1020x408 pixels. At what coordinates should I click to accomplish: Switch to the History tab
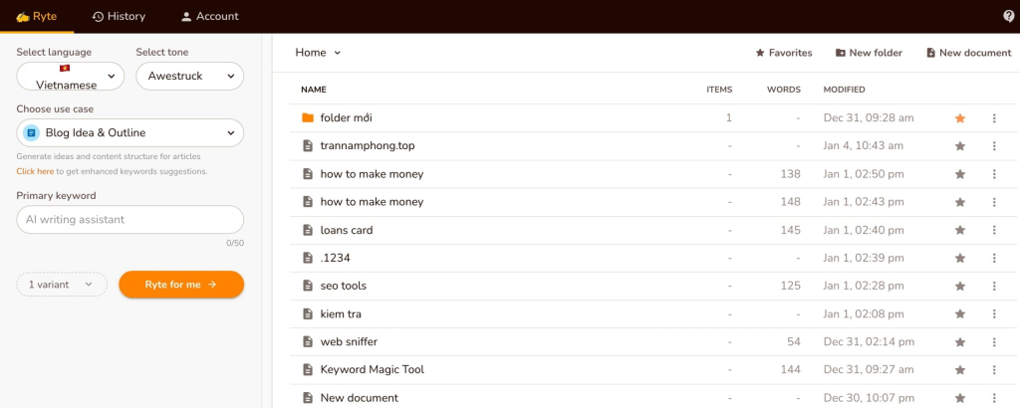[x=118, y=16]
